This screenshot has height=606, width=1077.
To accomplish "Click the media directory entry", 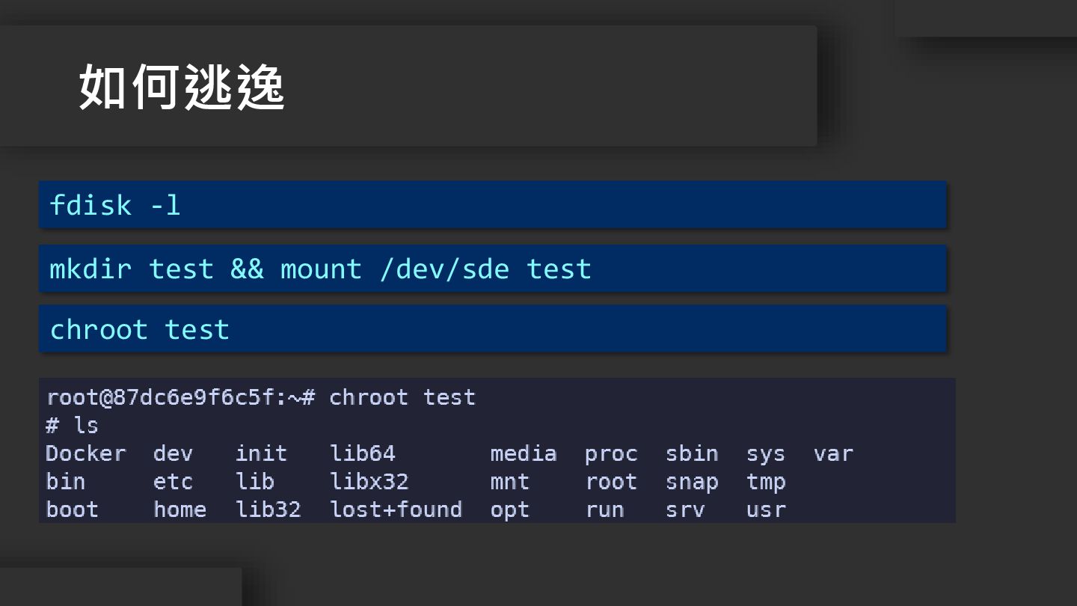I will 523,453.
